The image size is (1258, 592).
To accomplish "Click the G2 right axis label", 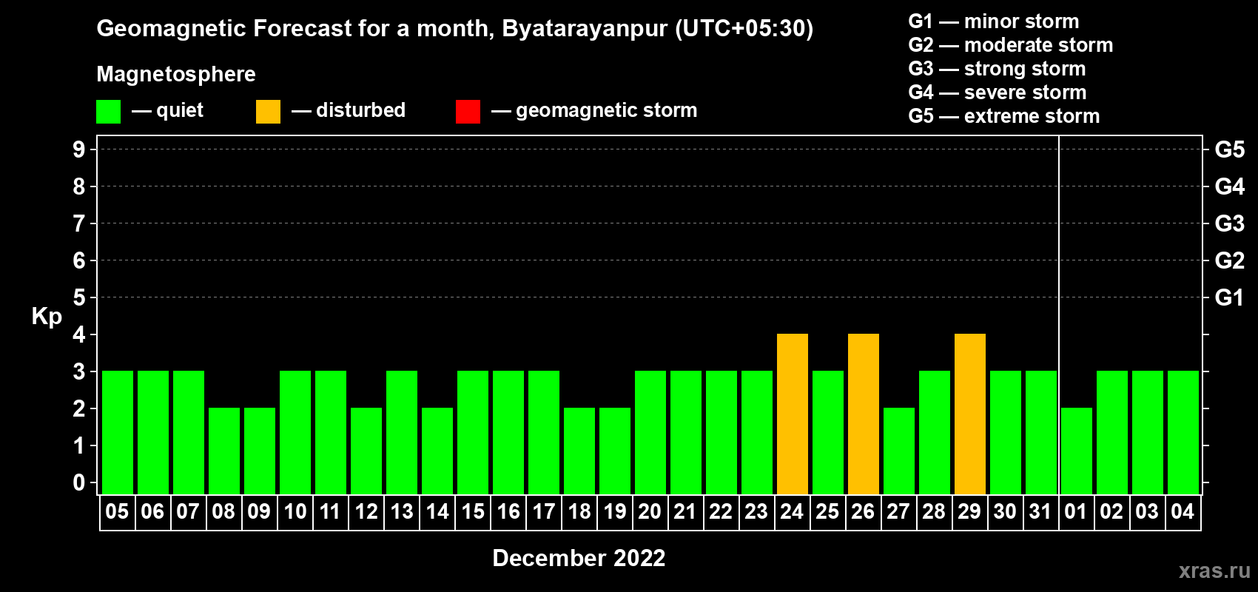I will (x=1229, y=260).
